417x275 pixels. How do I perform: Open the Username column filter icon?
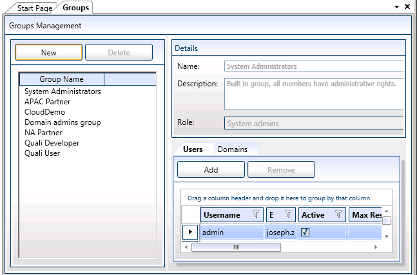click(255, 214)
